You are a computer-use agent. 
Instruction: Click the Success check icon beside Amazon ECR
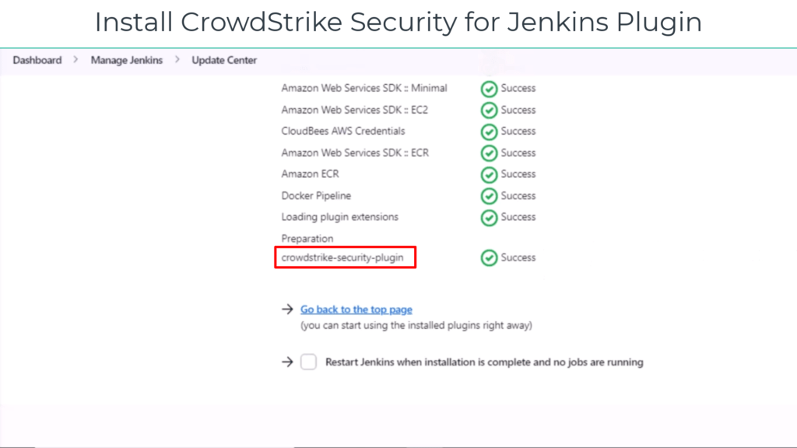click(489, 174)
